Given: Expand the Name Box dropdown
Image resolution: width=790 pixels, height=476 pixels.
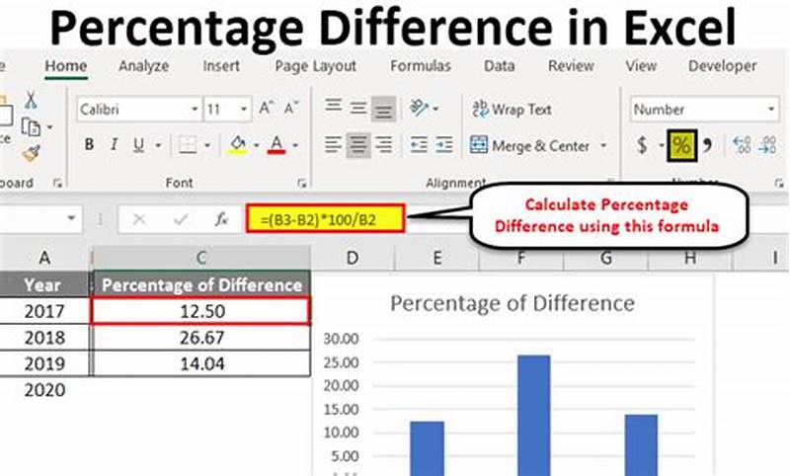Looking at the screenshot, I should 71,218.
